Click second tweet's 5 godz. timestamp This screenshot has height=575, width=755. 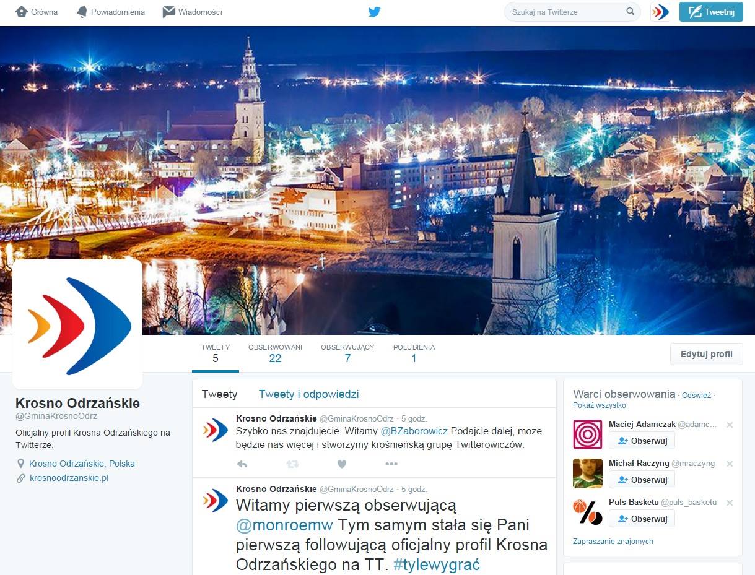click(414, 489)
